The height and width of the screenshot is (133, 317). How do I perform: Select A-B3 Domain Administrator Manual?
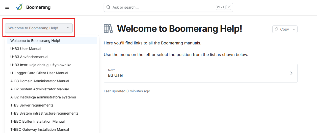click(40, 81)
